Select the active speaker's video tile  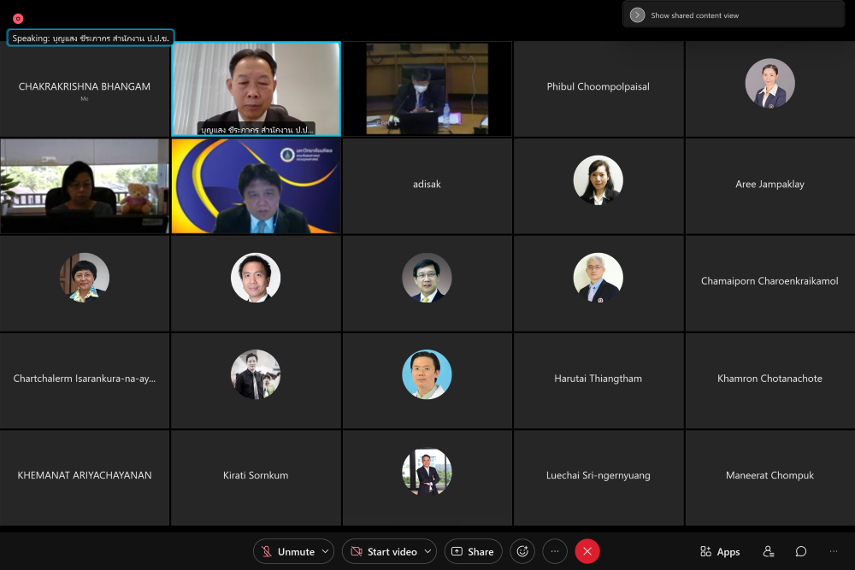(x=256, y=88)
